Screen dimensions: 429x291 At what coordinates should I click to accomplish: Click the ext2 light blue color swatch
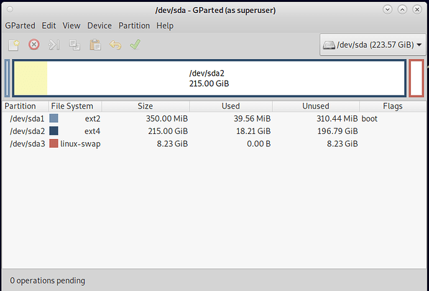[x=53, y=119]
